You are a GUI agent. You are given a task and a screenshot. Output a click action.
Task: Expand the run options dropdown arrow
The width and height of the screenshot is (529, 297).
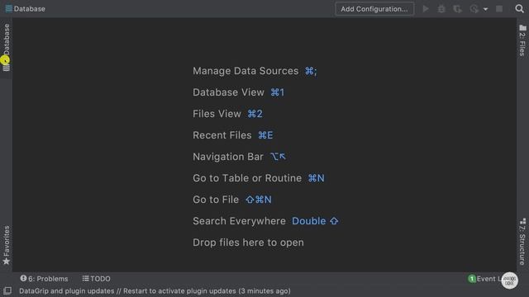[x=485, y=9]
